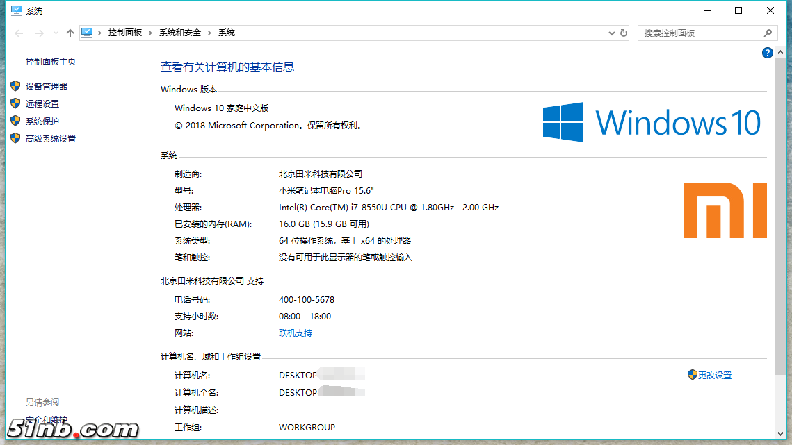792x445 pixels.
Task: Refresh the address bar location
Action: (x=624, y=33)
